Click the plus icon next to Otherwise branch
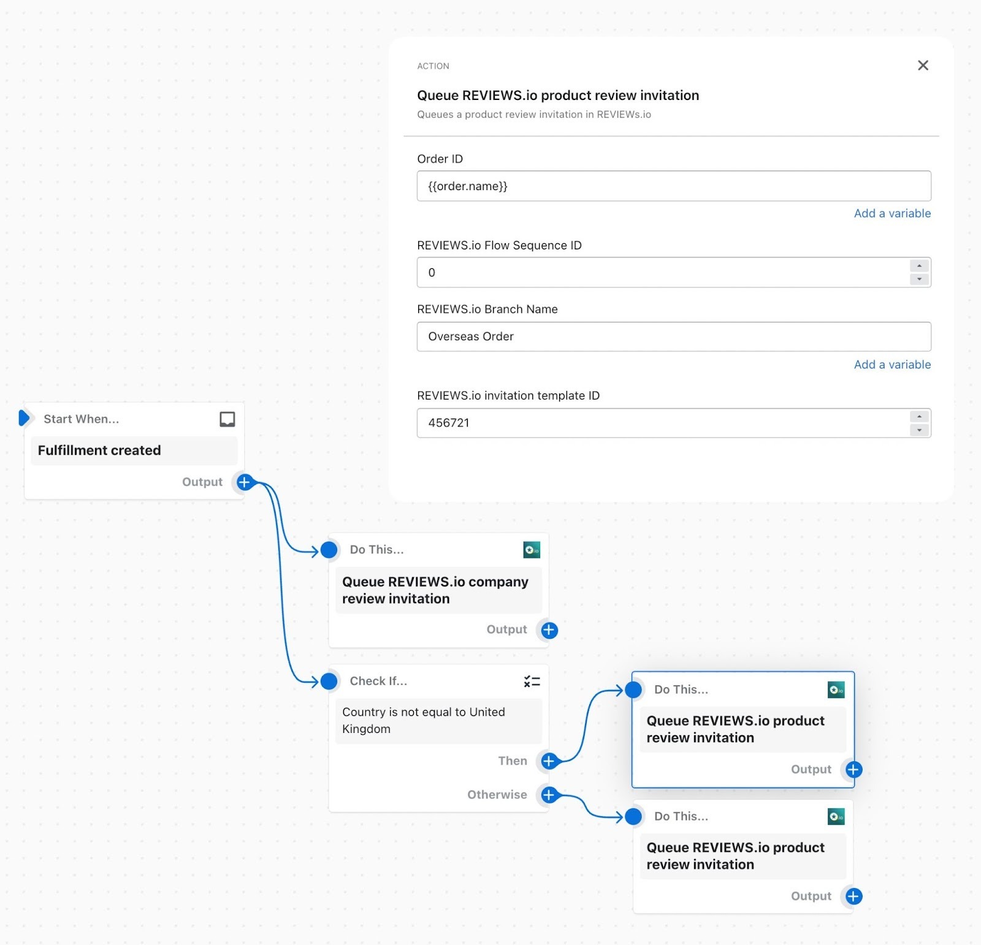This screenshot has width=981, height=945. pyautogui.click(x=548, y=795)
